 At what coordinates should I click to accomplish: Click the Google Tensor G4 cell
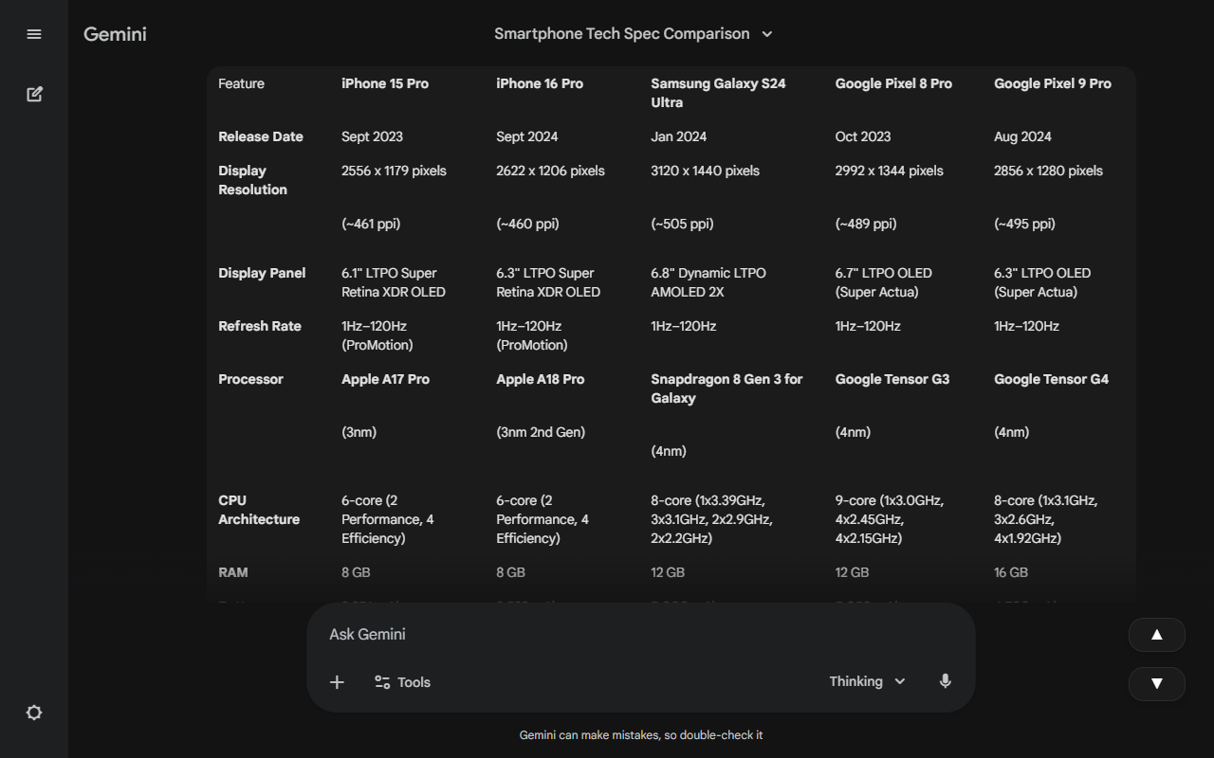pos(1052,379)
